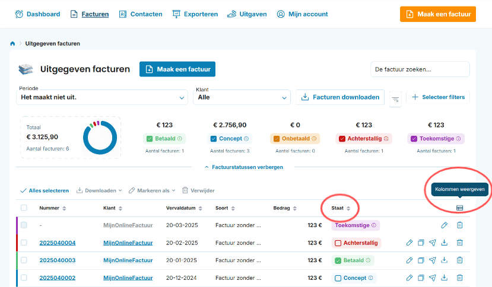Download invoice 2025040004 with download icon

click(445, 243)
